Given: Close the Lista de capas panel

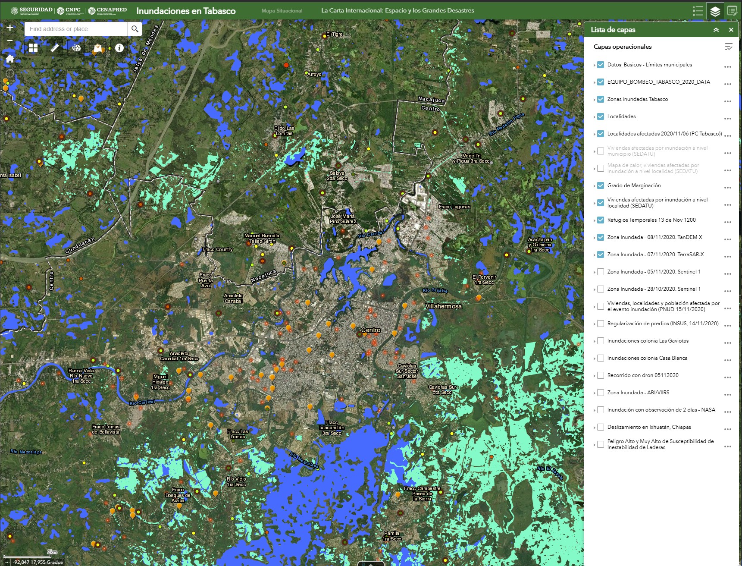Looking at the screenshot, I should pos(731,30).
